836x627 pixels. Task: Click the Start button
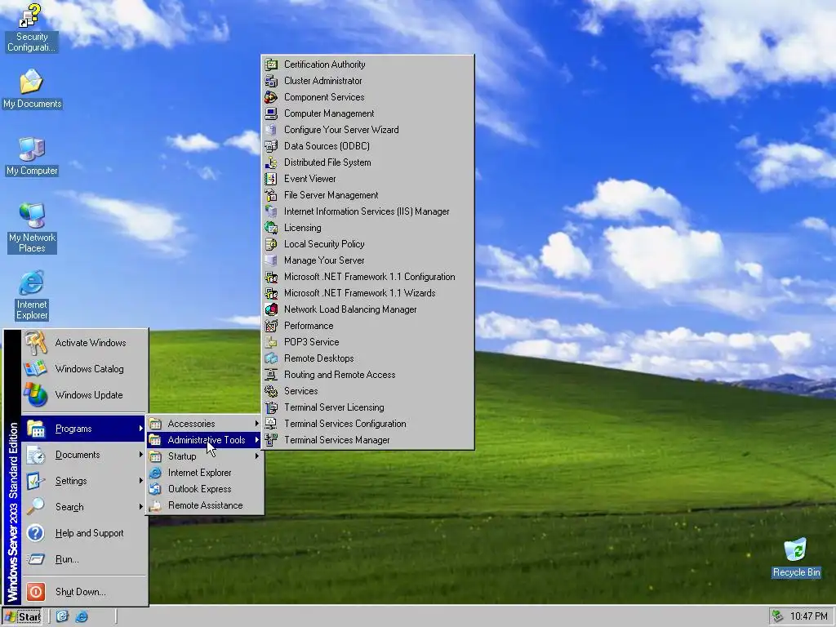point(22,617)
